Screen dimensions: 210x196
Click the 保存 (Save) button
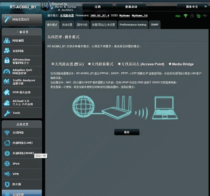127,132
